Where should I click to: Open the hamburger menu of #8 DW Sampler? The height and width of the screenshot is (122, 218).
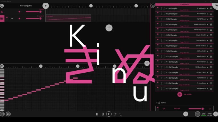click(x=211, y=46)
